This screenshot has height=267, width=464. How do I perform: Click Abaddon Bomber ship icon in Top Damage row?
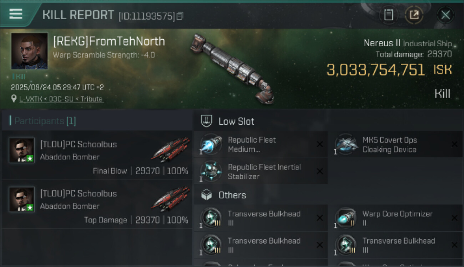170,199
